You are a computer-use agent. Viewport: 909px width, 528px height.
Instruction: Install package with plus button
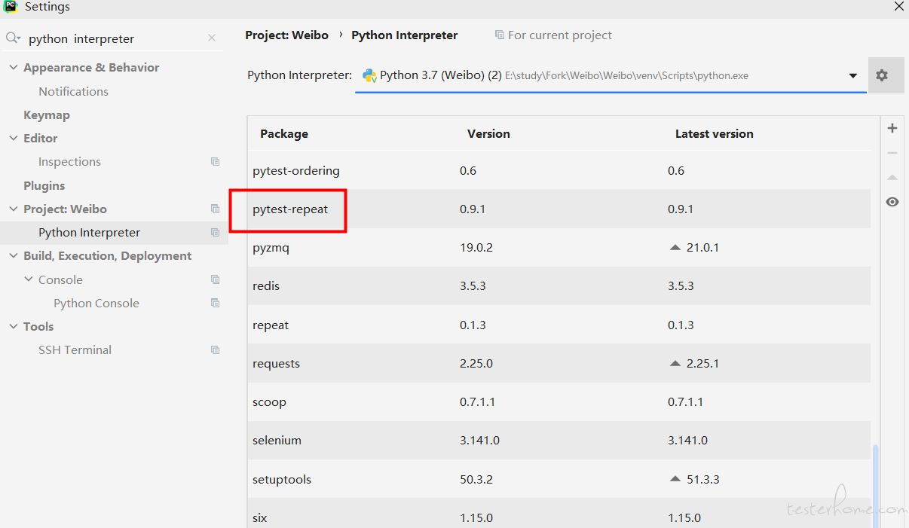click(x=892, y=129)
